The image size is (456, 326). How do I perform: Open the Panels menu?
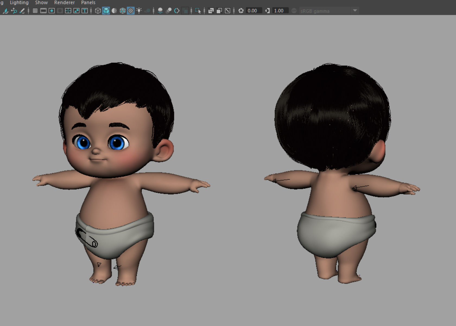[88, 2]
